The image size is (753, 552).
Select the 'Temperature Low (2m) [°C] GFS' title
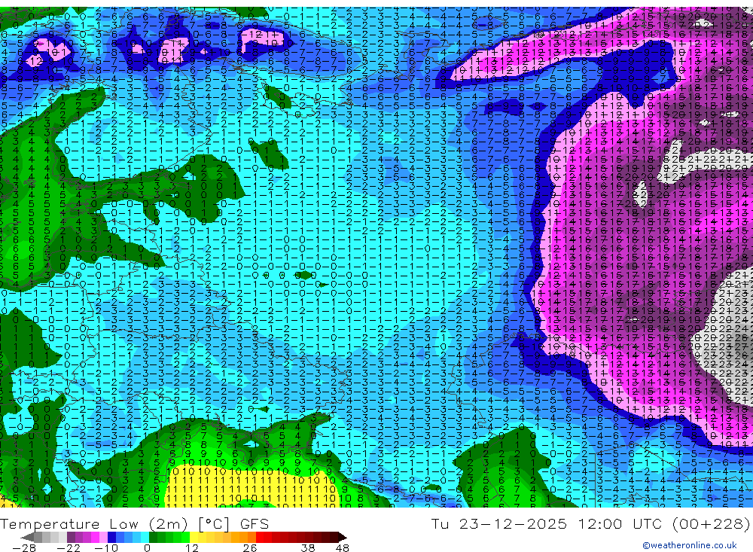click(x=135, y=523)
